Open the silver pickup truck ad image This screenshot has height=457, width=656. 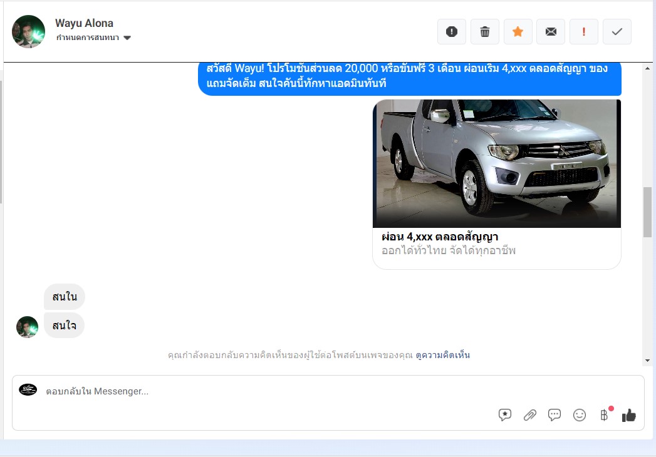tap(496, 163)
